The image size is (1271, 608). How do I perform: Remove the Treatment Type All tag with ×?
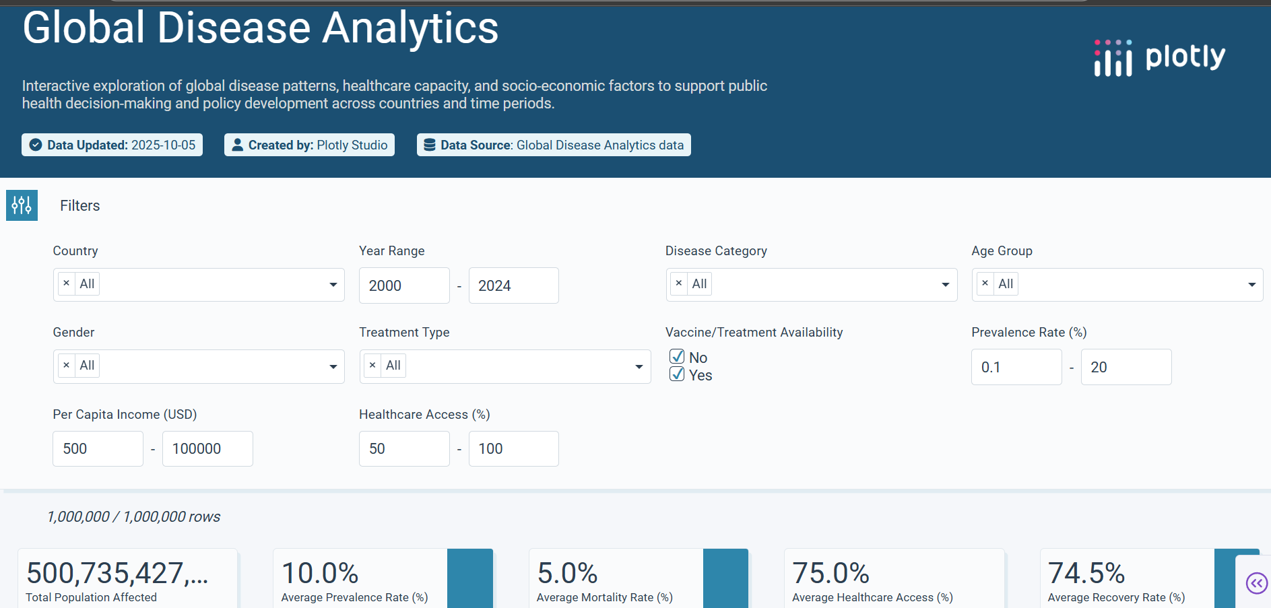(x=372, y=365)
